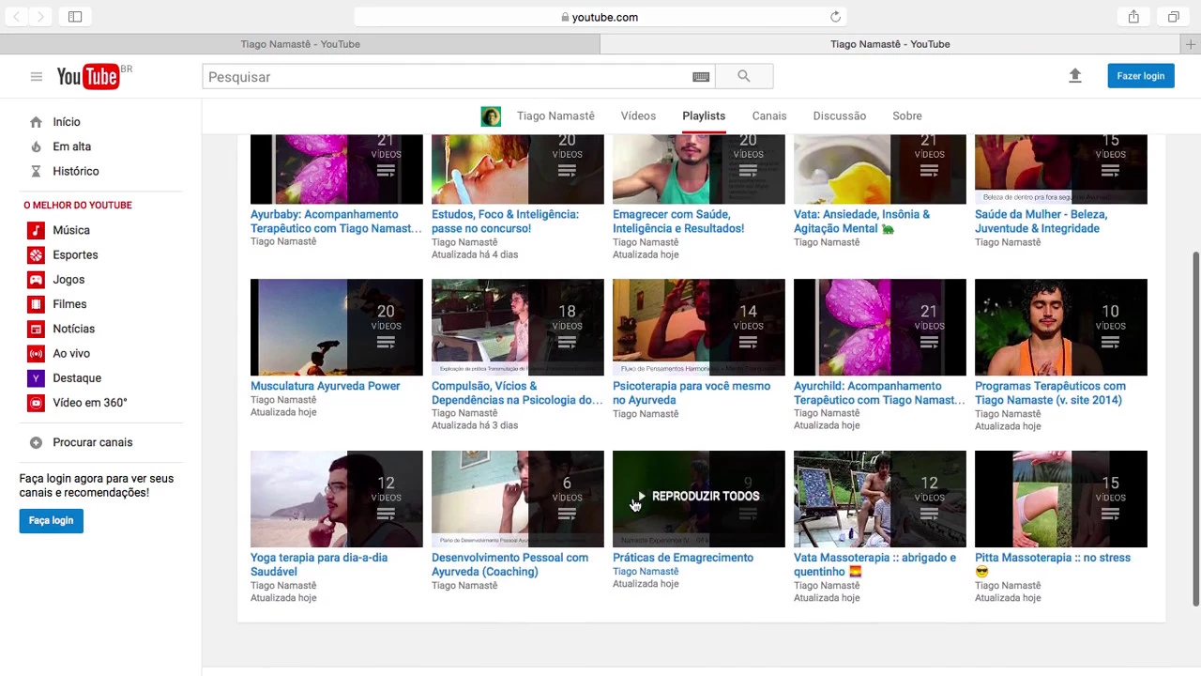Click the Início home icon
This screenshot has width=1201, height=676.
36,122
